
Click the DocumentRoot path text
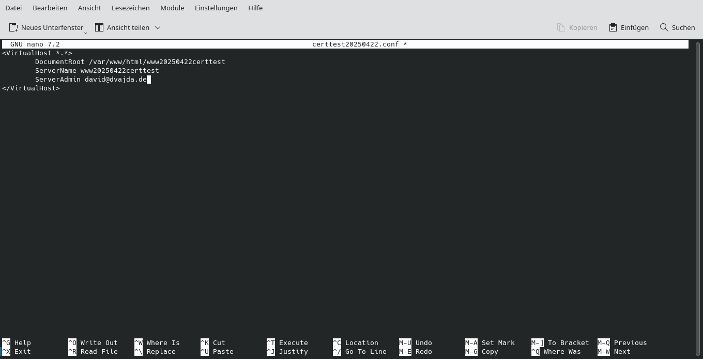click(x=129, y=61)
